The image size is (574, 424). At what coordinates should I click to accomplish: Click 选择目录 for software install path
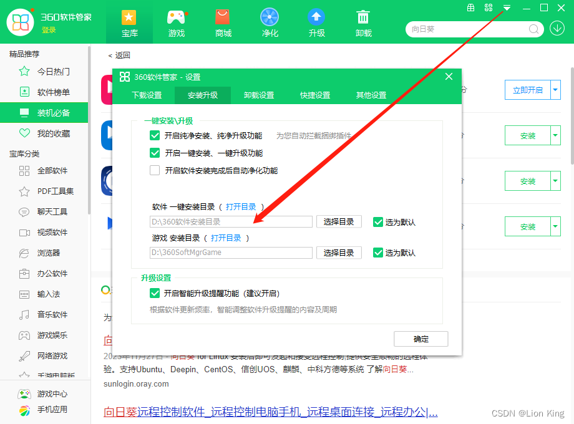339,222
